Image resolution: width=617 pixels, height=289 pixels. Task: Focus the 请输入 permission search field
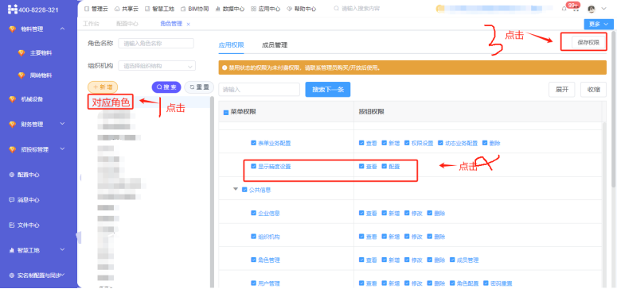[x=260, y=90]
